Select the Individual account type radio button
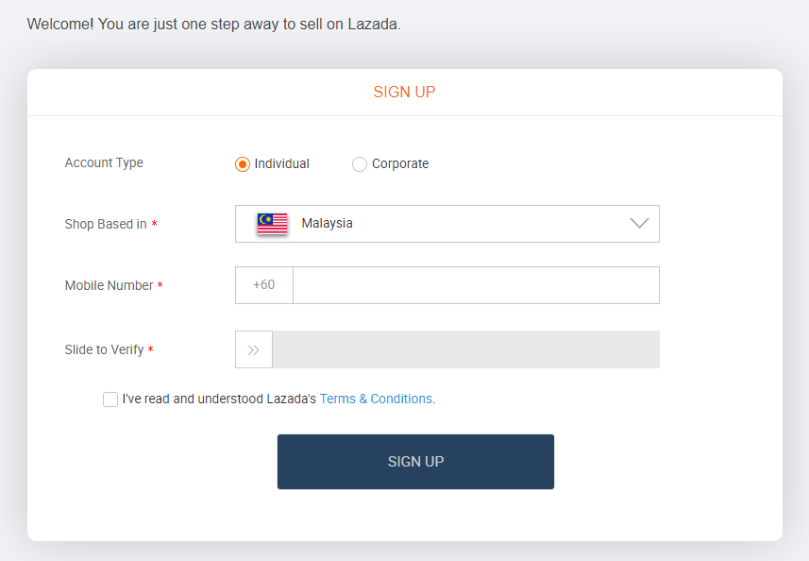The width and height of the screenshot is (809, 561). [242, 164]
